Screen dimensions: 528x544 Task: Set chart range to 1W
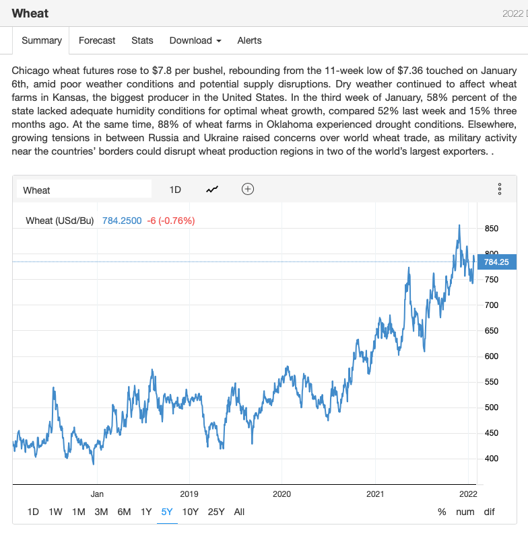[56, 512]
